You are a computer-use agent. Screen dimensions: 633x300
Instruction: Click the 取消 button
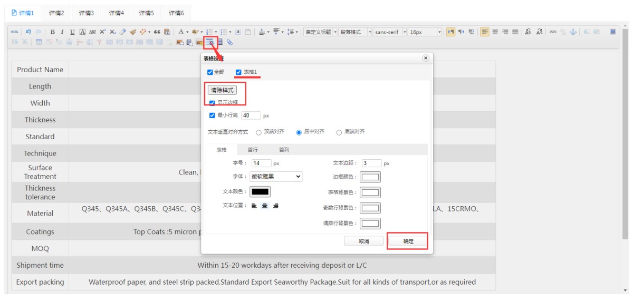coord(363,241)
